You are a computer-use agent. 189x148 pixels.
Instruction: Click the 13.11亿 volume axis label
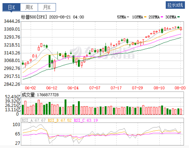tap(13, 110)
